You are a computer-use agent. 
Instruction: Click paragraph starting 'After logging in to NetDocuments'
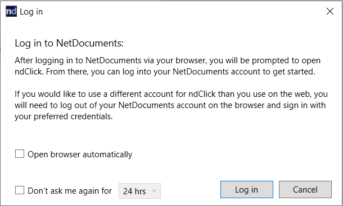pyautogui.click(x=168, y=66)
